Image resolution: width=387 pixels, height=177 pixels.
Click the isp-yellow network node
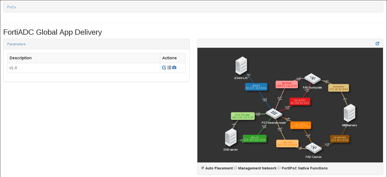click(x=301, y=125)
